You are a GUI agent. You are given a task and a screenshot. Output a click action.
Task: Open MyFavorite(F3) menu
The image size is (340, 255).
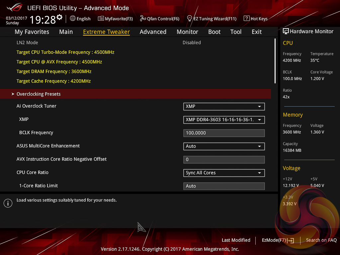click(115, 19)
